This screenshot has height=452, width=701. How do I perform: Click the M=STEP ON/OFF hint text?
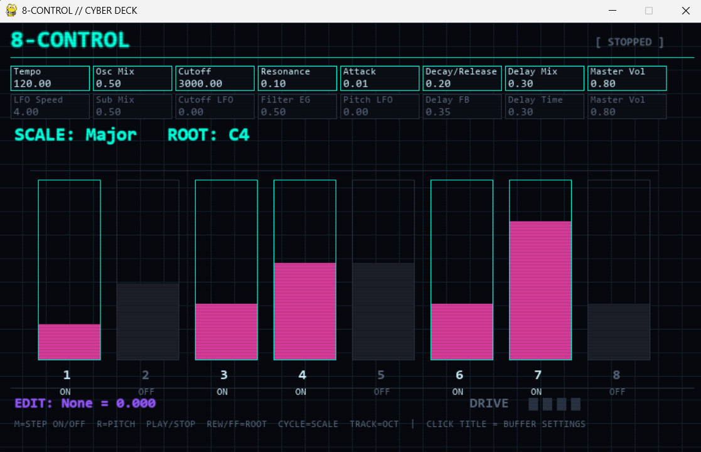pos(50,424)
